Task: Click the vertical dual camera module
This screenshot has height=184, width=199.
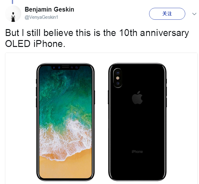Action: (118, 78)
